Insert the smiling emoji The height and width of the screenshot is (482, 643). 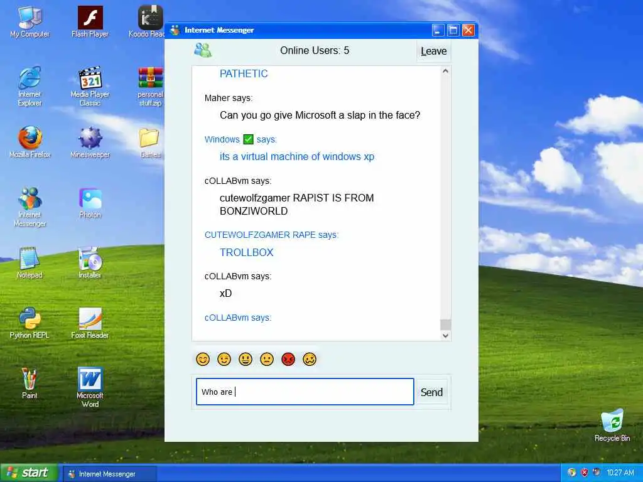tap(203, 360)
